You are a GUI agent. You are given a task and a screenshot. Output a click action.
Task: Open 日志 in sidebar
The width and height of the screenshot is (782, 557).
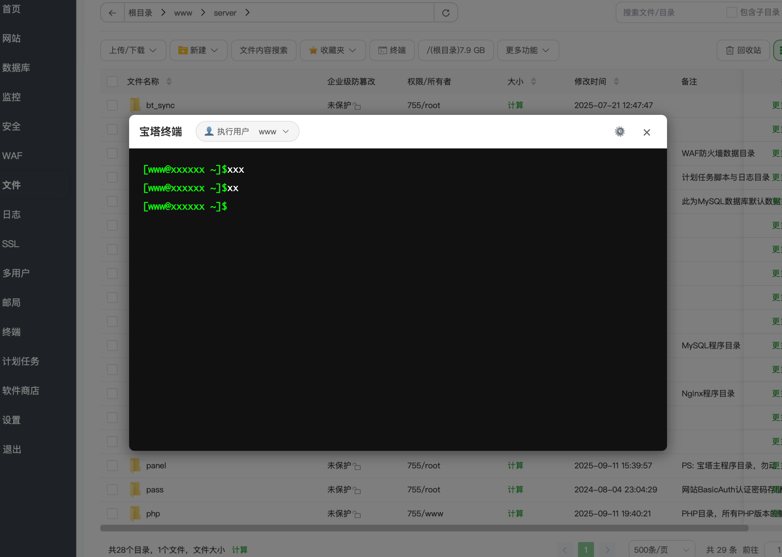click(x=12, y=215)
